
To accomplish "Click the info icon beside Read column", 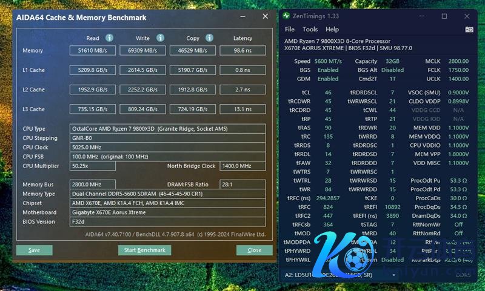I will click(110, 38).
